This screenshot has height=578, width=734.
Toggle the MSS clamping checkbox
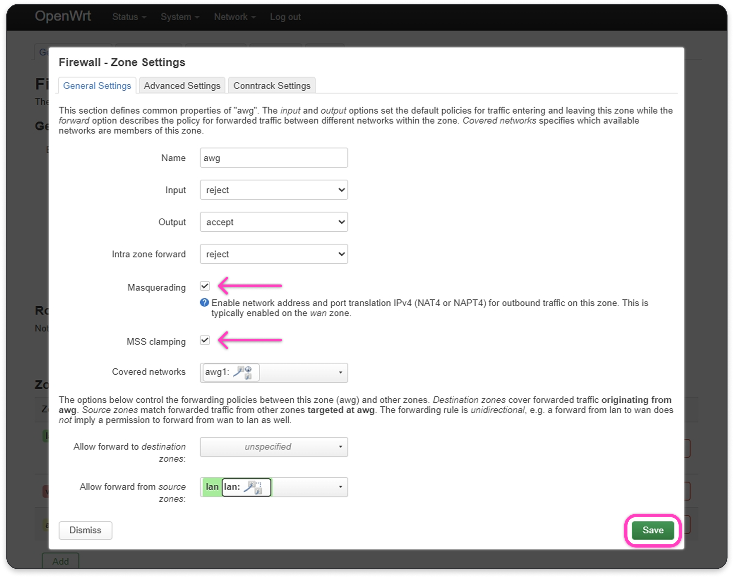(205, 341)
